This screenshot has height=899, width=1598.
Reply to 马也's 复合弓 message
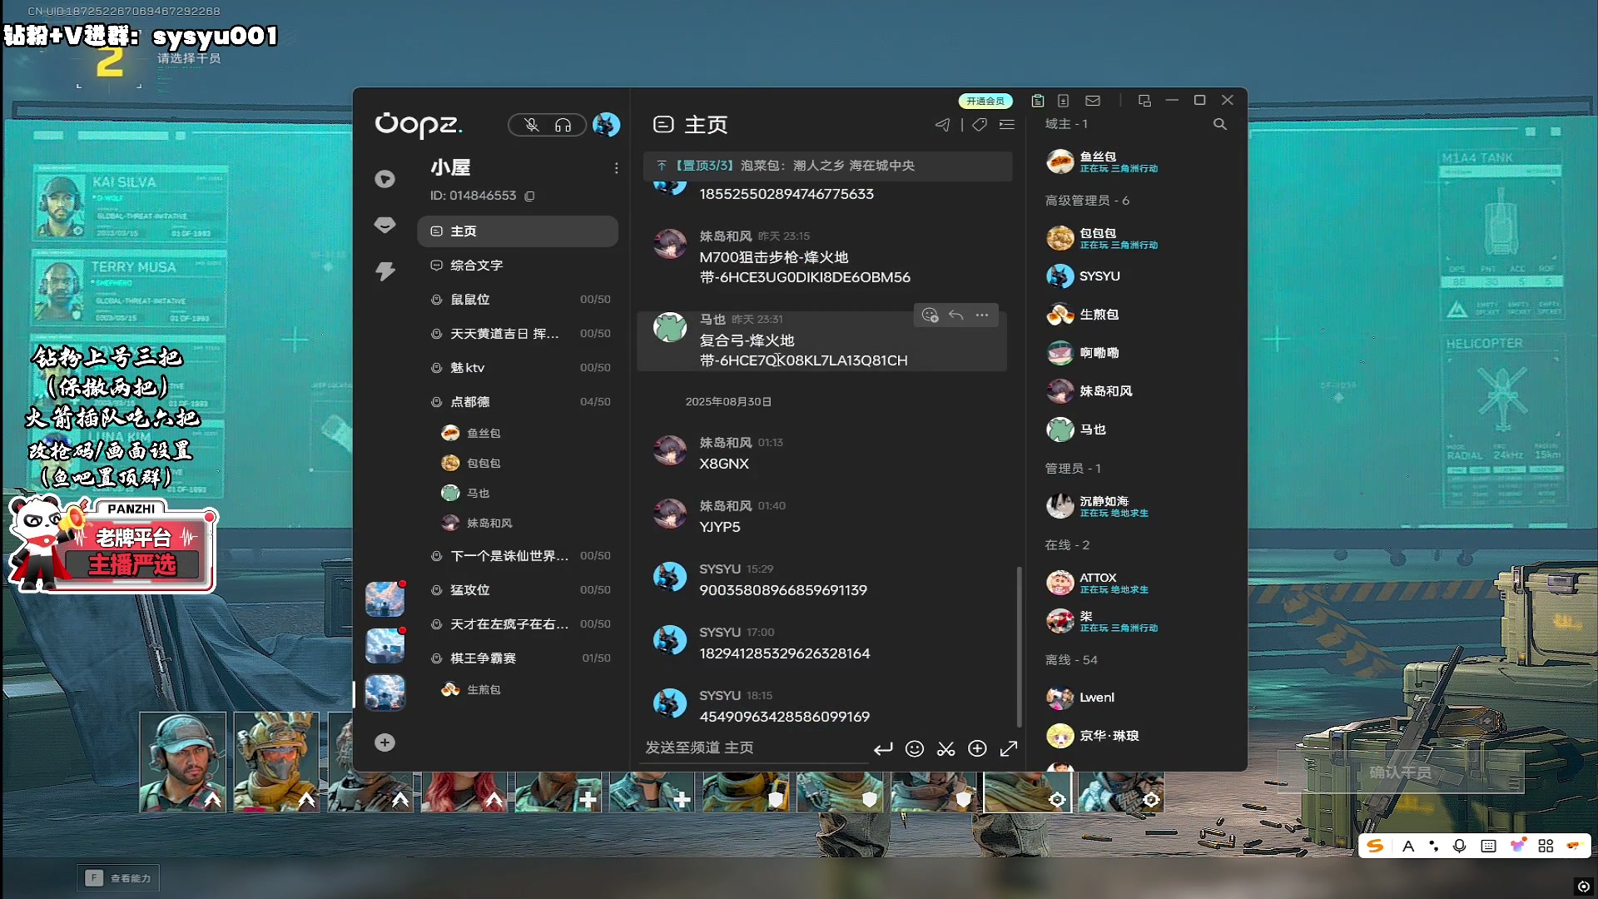(x=956, y=315)
